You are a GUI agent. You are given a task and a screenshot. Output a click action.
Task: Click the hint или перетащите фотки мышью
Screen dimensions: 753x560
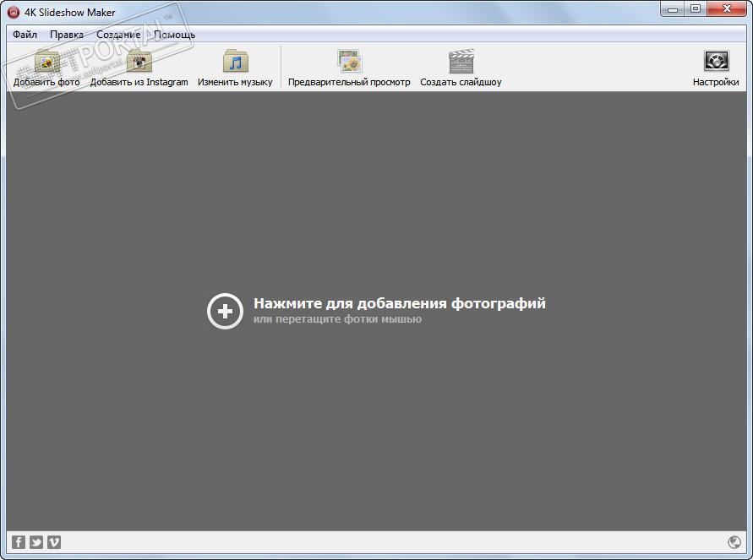point(337,319)
